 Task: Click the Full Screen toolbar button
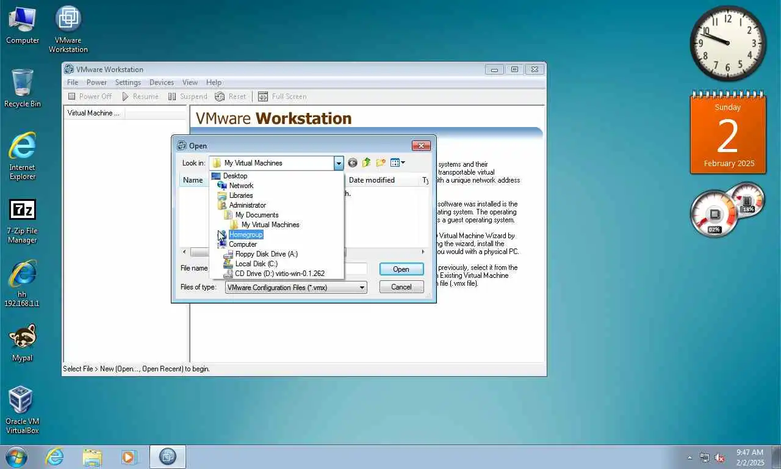(282, 96)
